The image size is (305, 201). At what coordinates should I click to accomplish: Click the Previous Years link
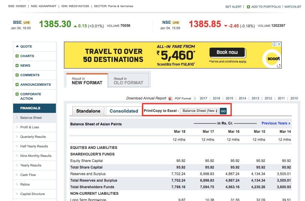276,123
